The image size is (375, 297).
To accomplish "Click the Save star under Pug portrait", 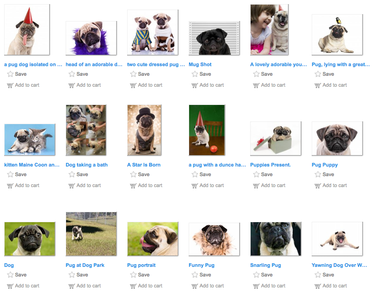I will pyautogui.click(x=133, y=275).
